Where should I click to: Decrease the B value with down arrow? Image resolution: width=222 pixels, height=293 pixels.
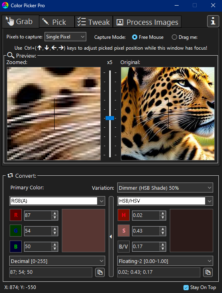coord(55,249)
